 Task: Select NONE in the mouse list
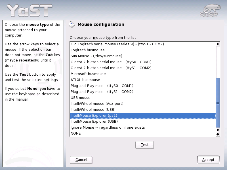pyautogui.click(x=143, y=133)
